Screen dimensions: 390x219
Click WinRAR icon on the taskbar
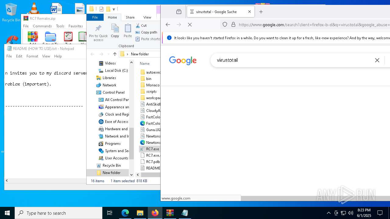tap(170, 213)
